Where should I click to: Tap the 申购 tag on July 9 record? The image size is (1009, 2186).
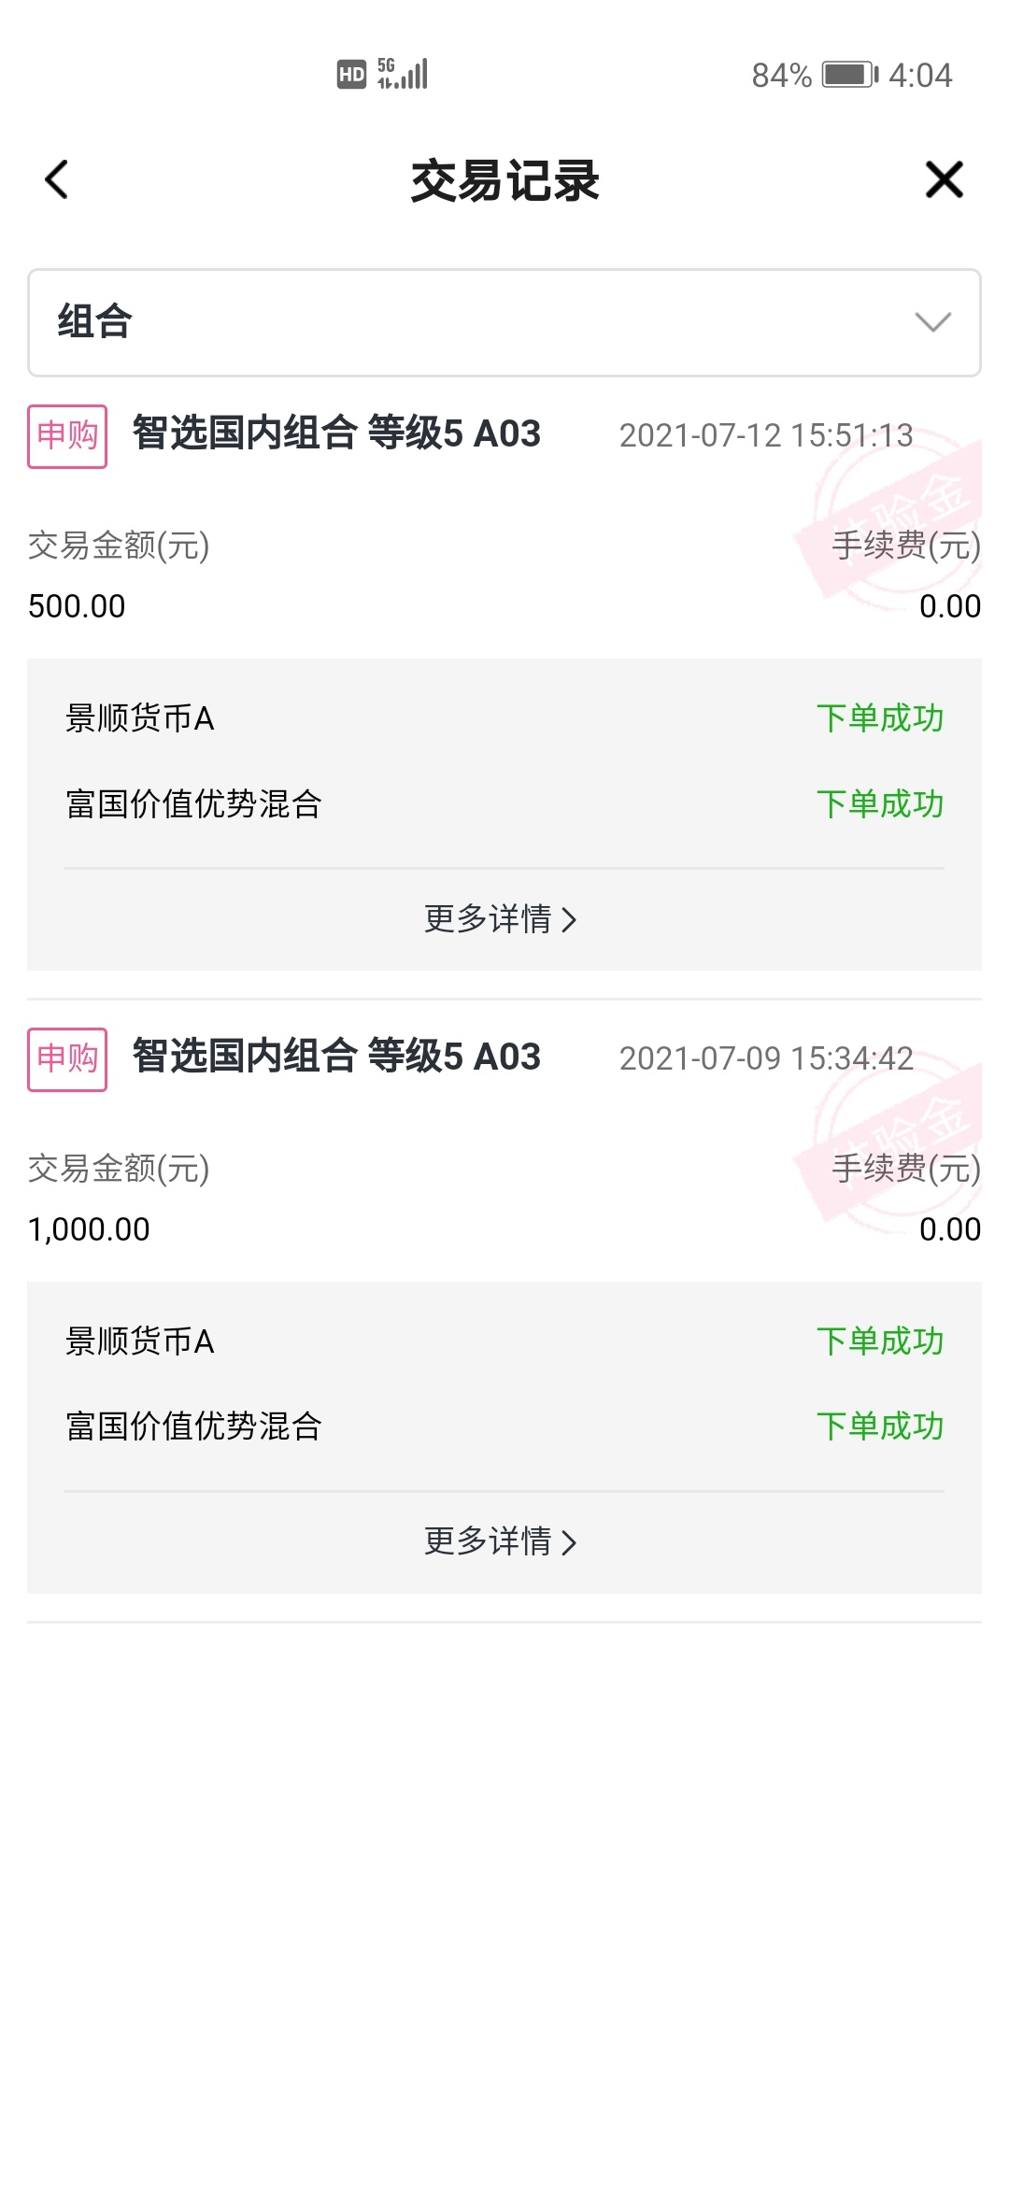click(x=67, y=1059)
